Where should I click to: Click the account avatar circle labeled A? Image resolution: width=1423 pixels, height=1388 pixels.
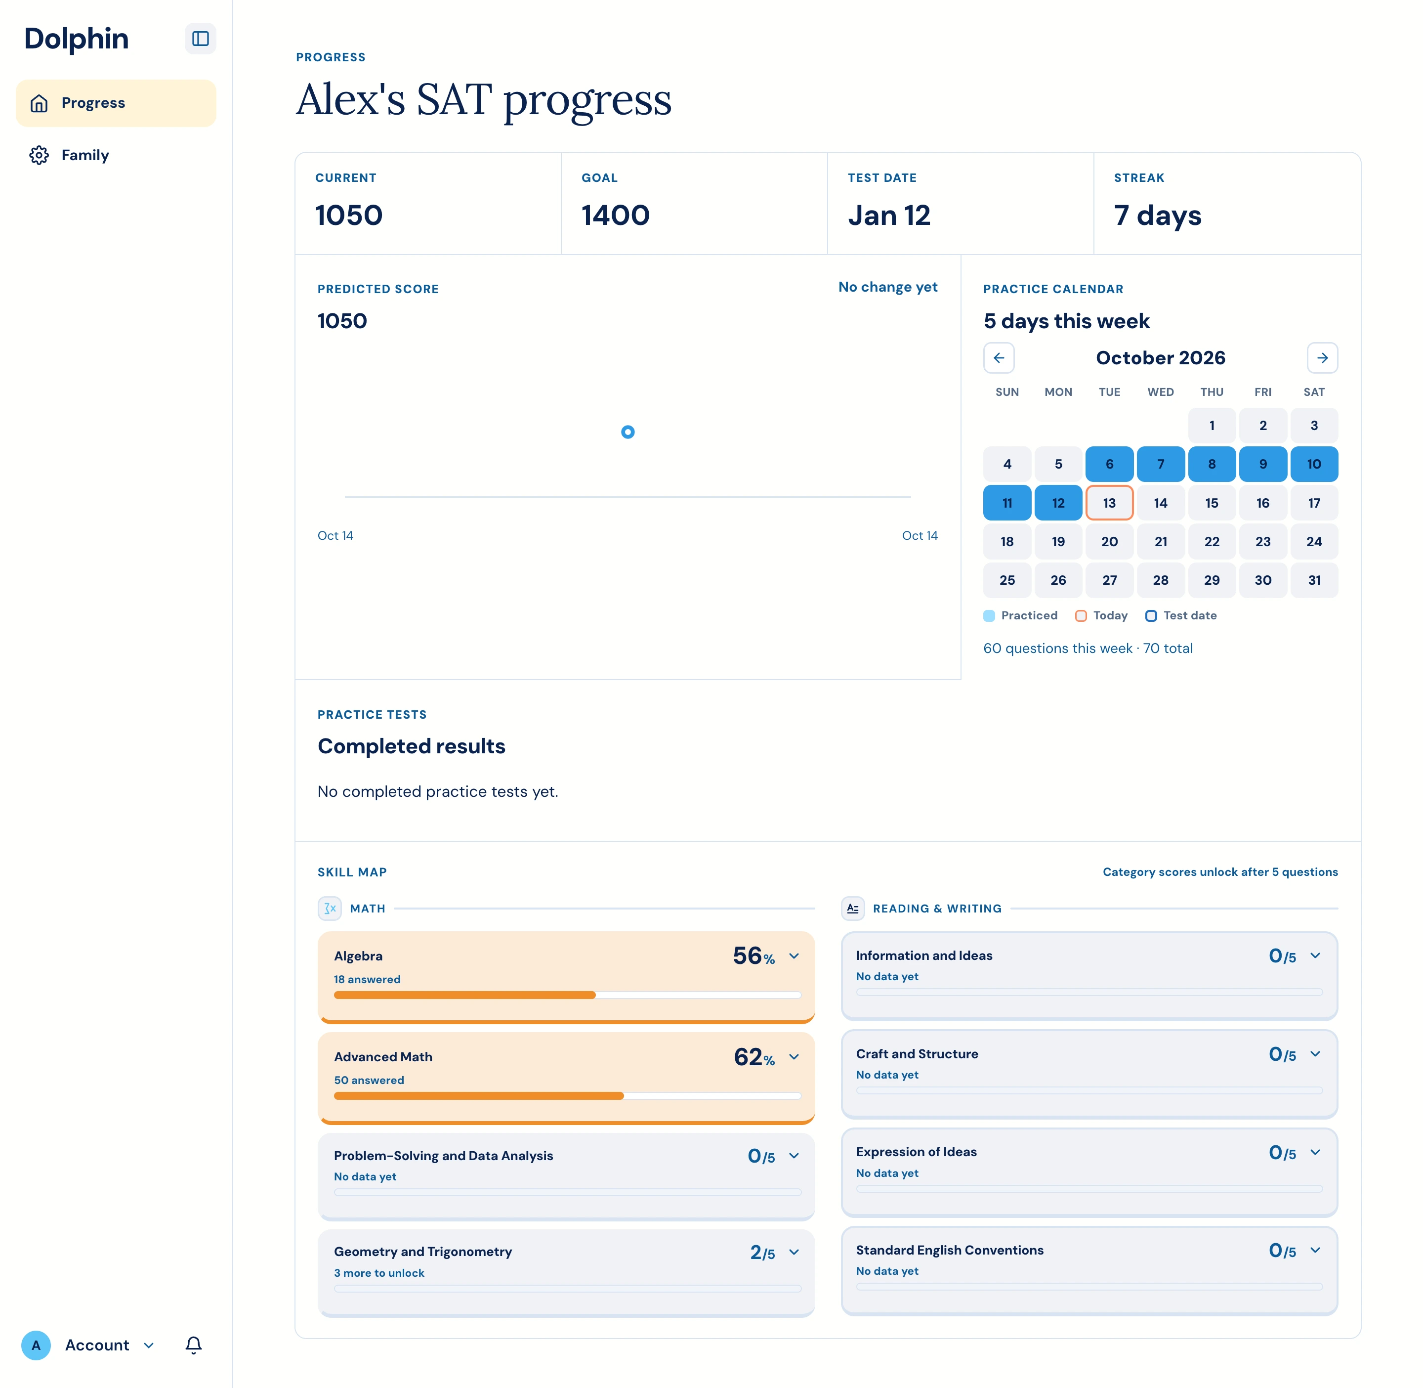pyautogui.click(x=36, y=1345)
